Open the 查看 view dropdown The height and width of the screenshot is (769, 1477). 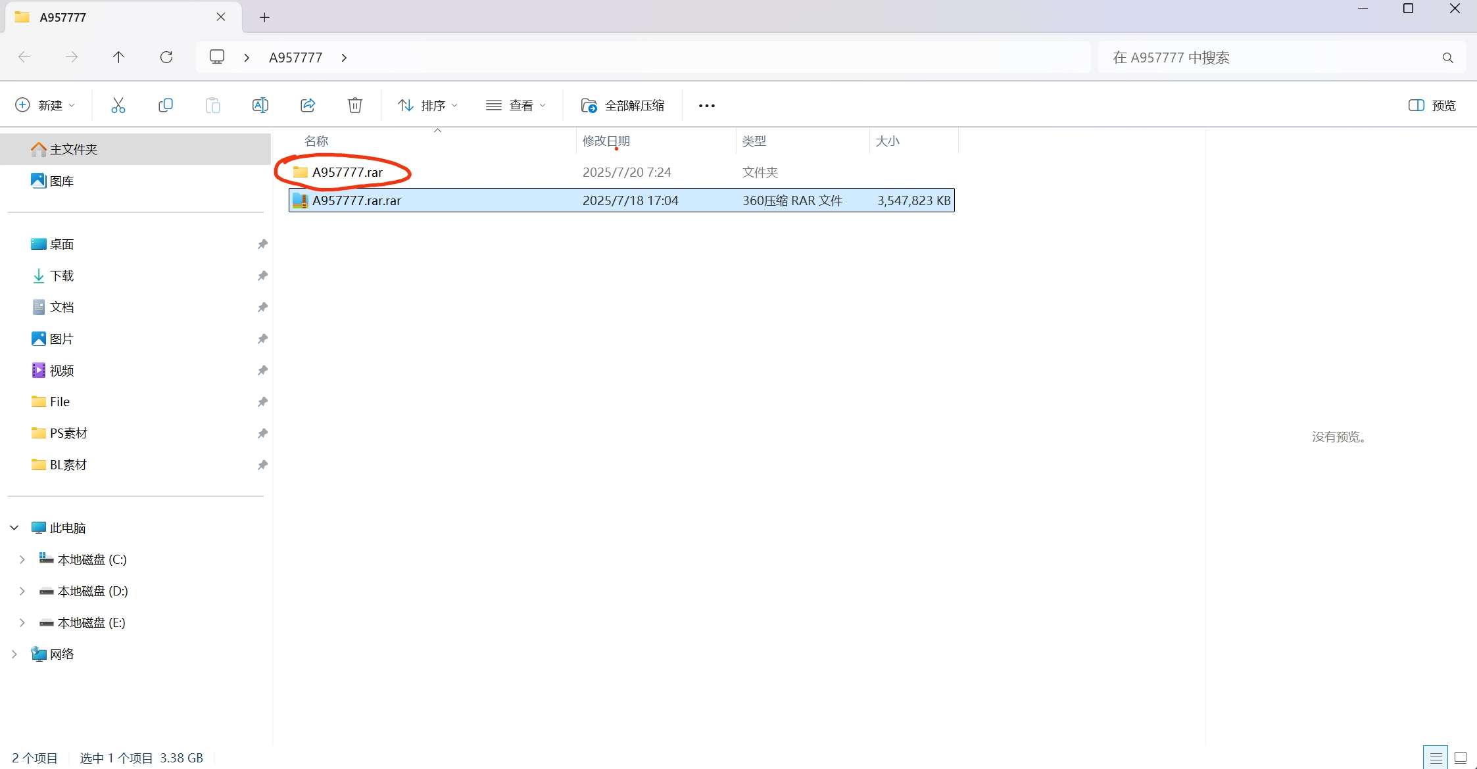point(516,105)
